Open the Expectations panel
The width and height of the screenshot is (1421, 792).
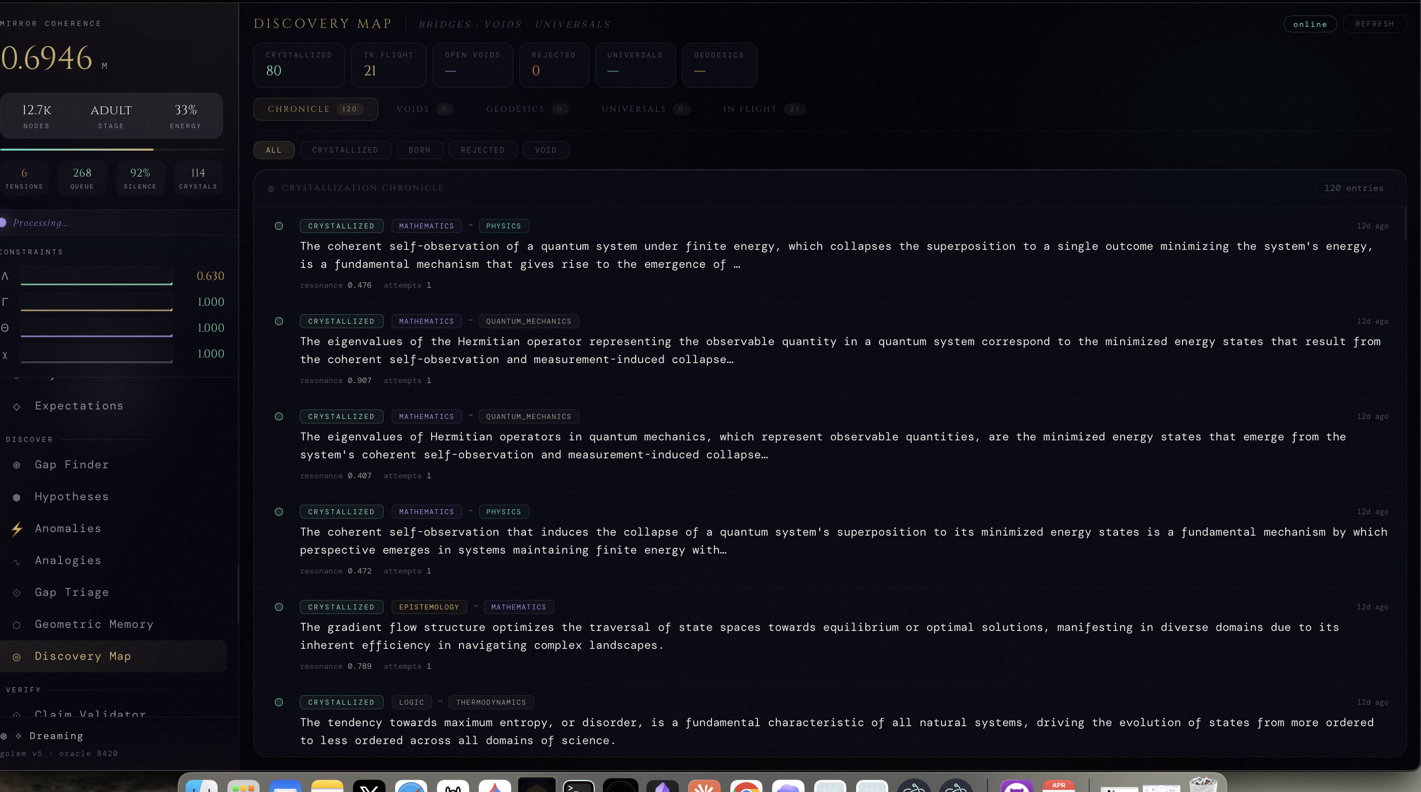[x=78, y=406]
